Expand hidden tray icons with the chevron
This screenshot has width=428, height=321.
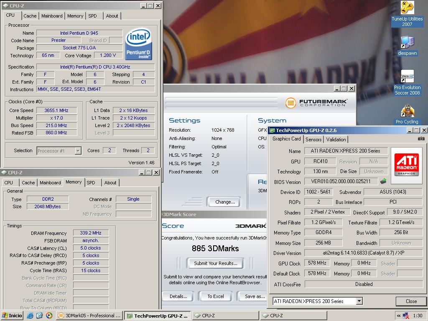[x=398, y=316]
